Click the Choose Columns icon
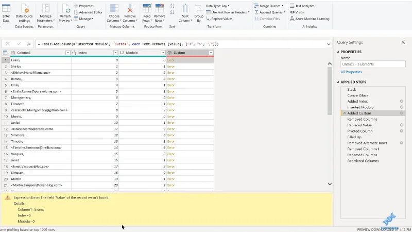 pos(114,8)
